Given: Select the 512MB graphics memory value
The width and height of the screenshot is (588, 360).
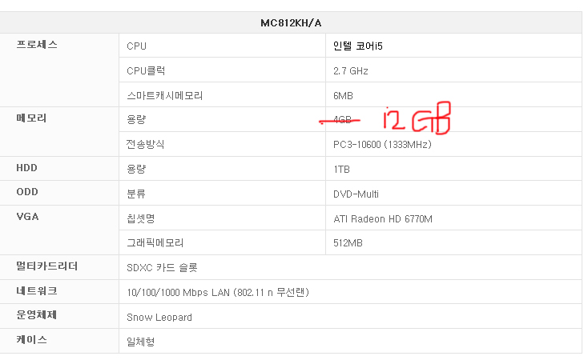Looking at the screenshot, I should [x=347, y=242].
